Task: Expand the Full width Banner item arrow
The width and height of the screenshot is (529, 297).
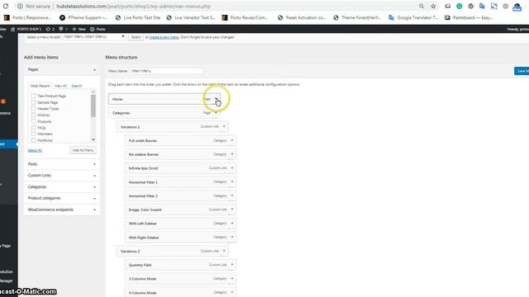Action: 232,140
